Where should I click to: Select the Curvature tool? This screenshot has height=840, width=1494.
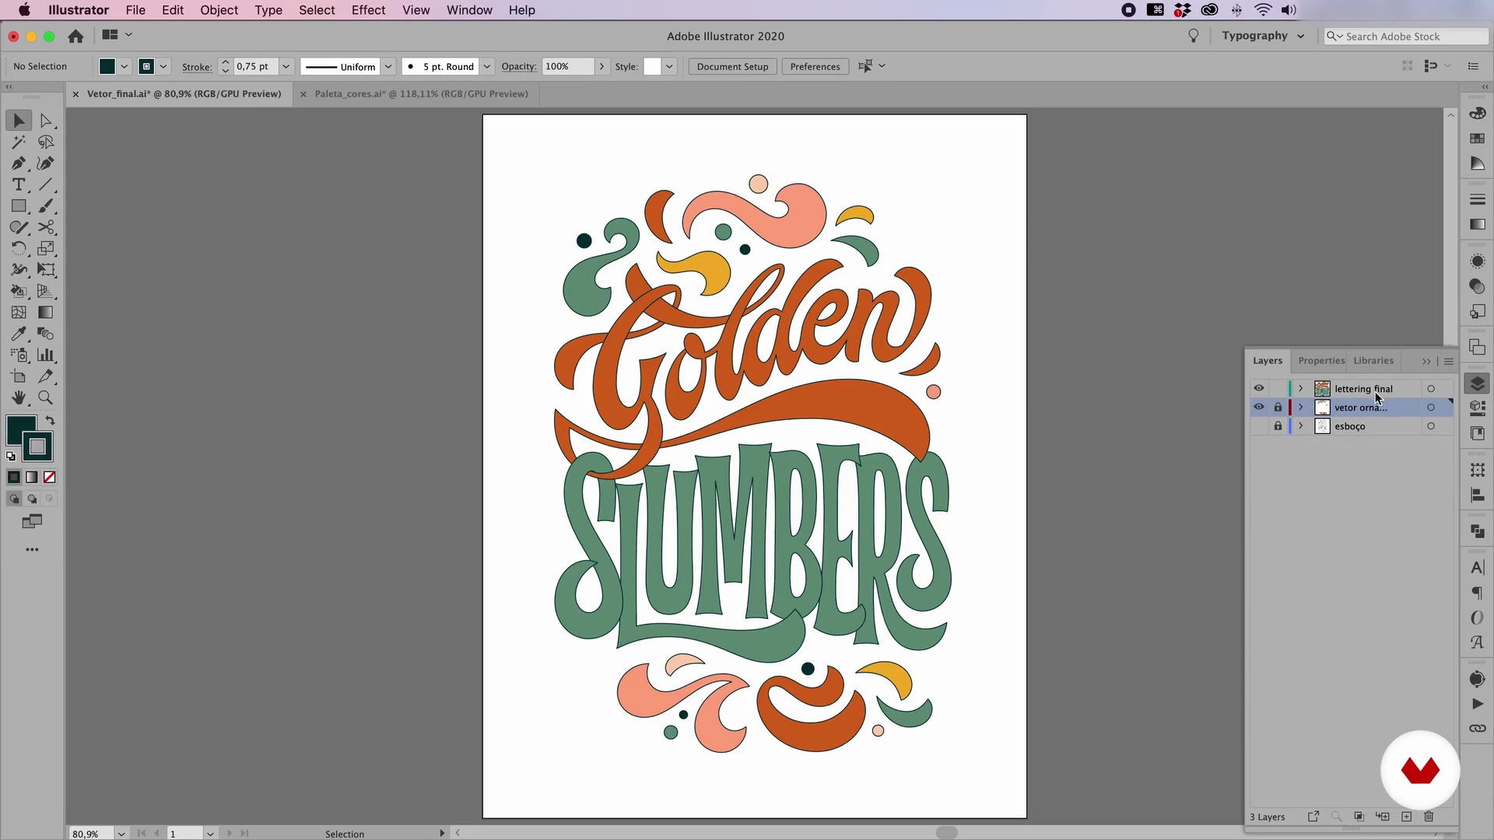point(46,163)
